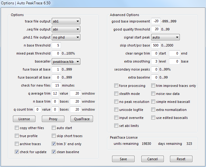Click the good base improvement field
This screenshot has width=206, height=167.
click(156, 21)
